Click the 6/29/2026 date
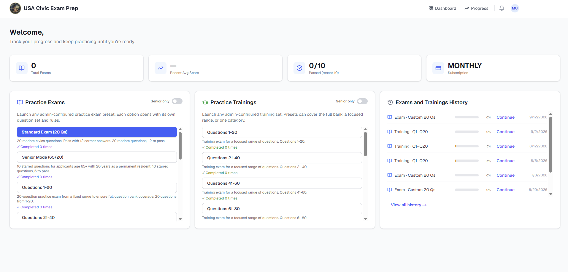The image size is (568, 272). 538,190
